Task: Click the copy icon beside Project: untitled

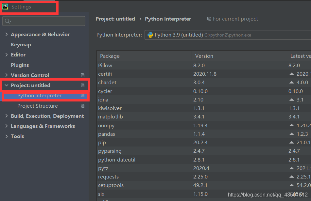Action: click(82, 85)
